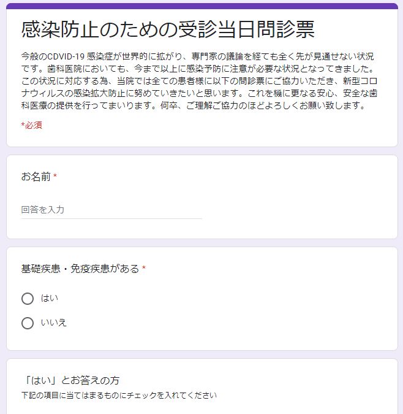Click the "はい" option label text
403x414 pixels.
(x=50, y=299)
